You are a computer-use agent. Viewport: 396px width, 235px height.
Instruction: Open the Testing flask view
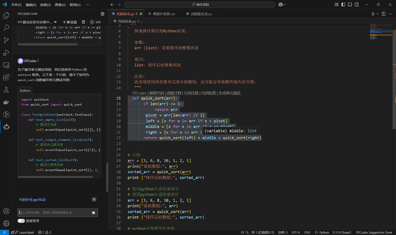(6, 90)
